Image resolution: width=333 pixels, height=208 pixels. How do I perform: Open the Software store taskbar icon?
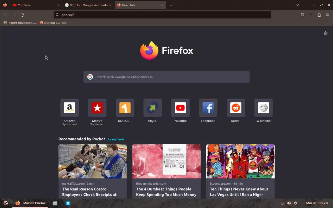coord(68,203)
